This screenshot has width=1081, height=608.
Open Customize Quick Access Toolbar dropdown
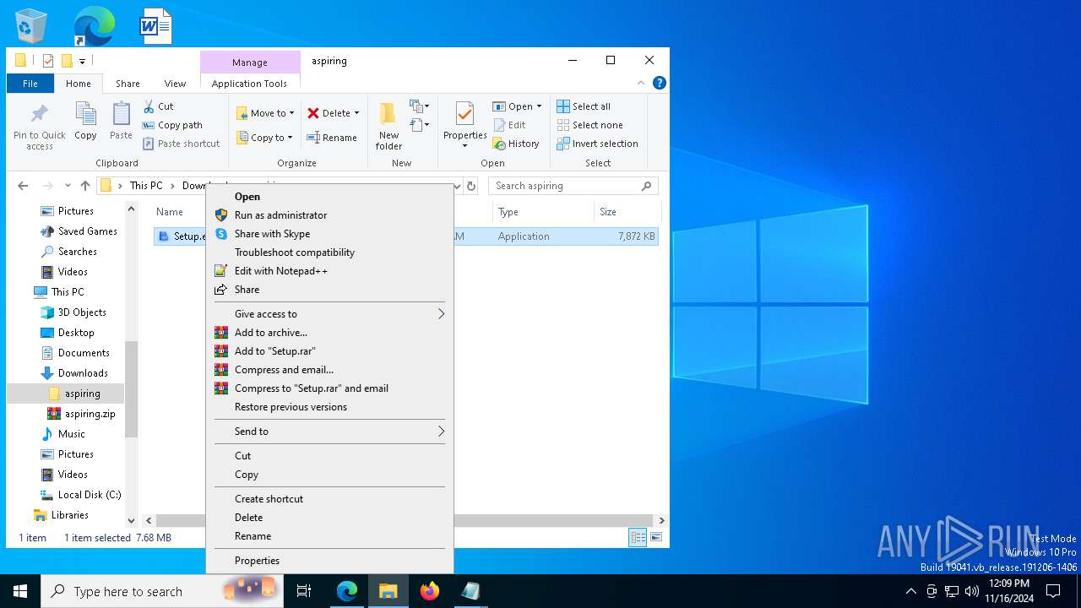tap(83, 61)
